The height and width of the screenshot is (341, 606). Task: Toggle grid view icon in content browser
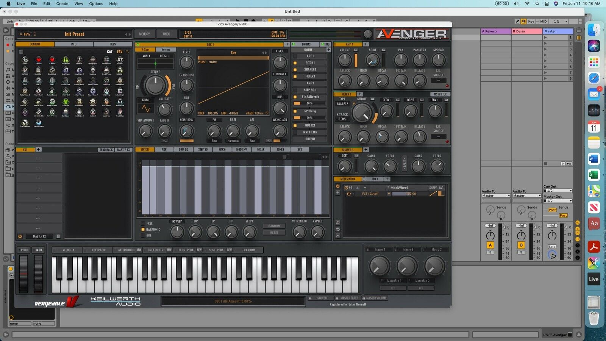(21, 52)
